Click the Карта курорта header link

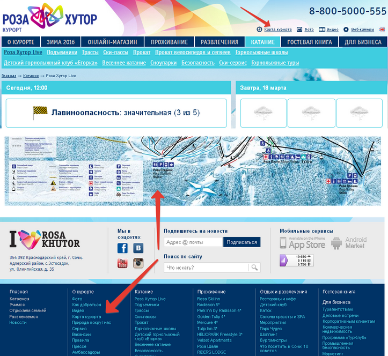pyautogui.click(x=278, y=29)
